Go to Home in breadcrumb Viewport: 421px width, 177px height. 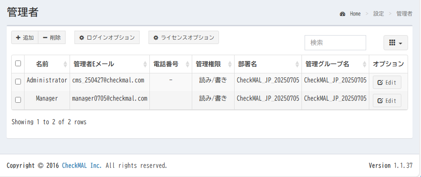click(x=355, y=14)
